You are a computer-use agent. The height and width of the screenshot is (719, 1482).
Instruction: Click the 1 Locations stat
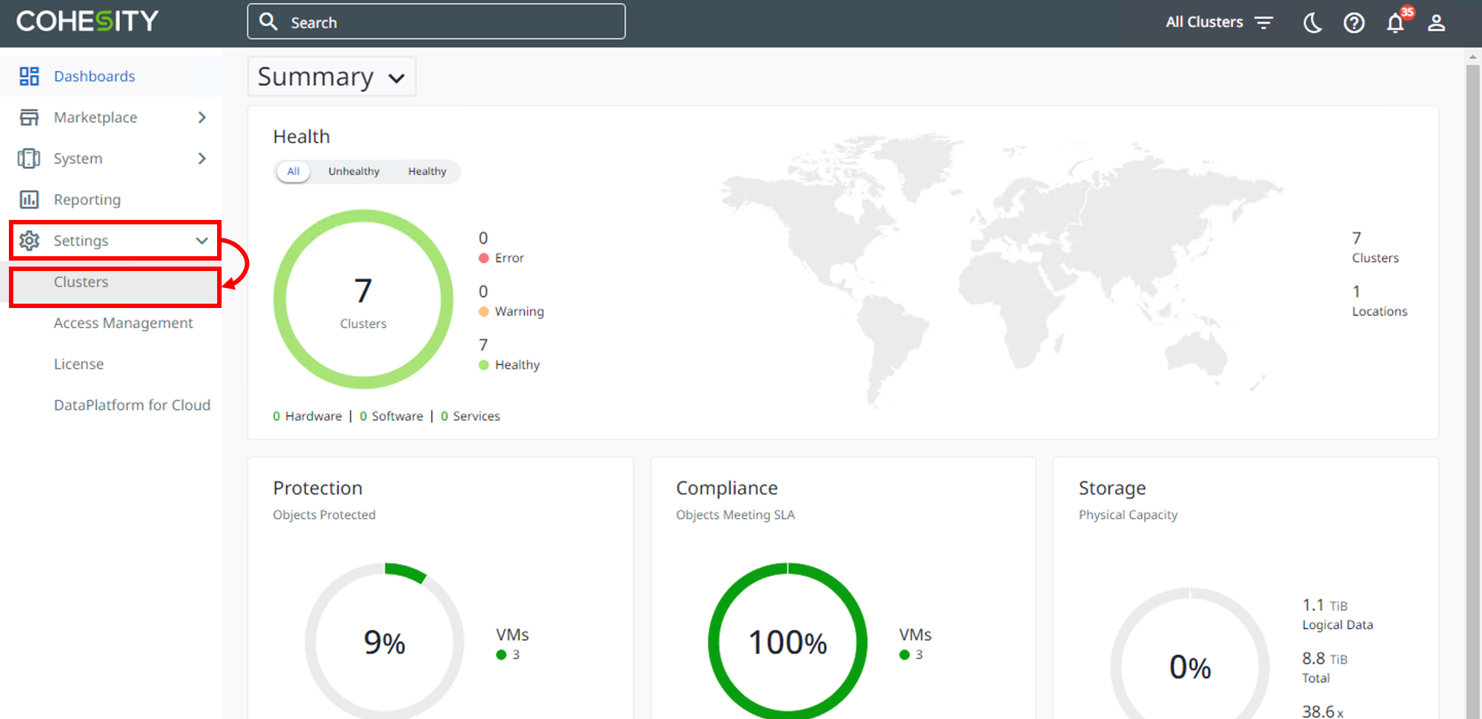coord(1379,301)
